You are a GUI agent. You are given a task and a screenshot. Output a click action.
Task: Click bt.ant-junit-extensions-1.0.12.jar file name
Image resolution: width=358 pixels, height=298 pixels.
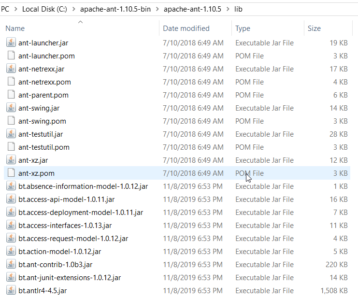tap(70, 277)
